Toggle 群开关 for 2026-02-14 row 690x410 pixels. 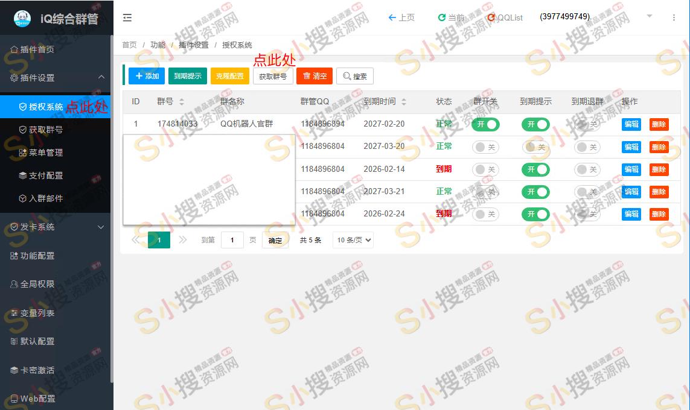click(x=485, y=169)
